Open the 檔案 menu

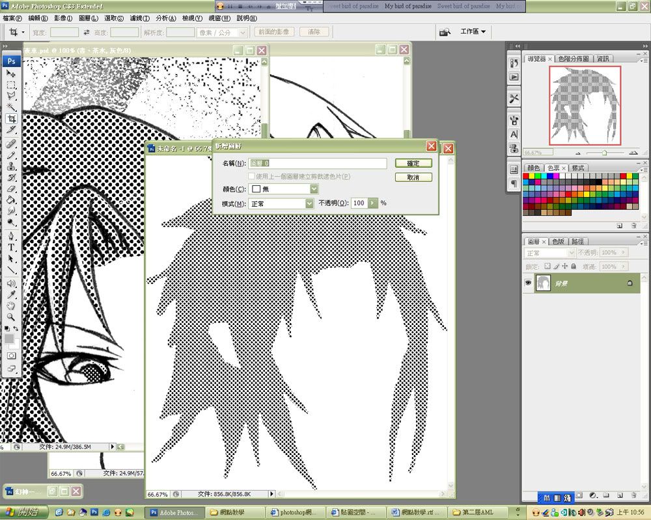[12, 18]
